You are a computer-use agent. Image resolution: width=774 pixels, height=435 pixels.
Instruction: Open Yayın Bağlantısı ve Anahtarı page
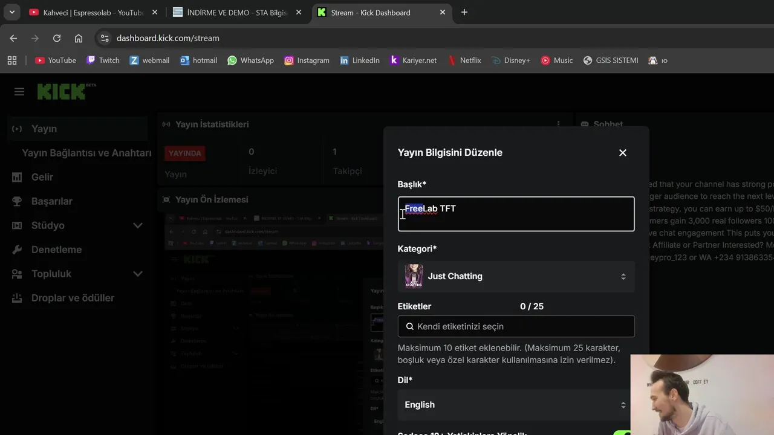tap(86, 153)
